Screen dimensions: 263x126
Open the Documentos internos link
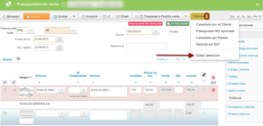point(241,107)
